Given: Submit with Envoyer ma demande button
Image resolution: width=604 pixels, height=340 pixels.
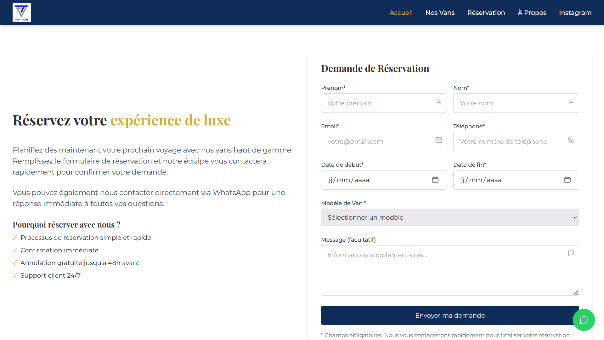Looking at the screenshot, I should [450, 315].
